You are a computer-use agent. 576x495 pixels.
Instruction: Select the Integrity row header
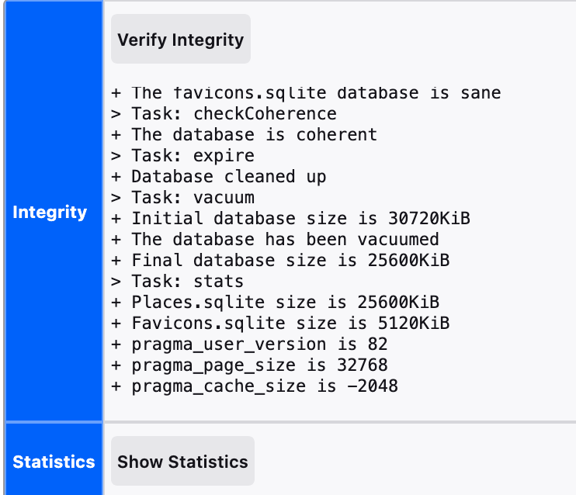coord(50,212)
